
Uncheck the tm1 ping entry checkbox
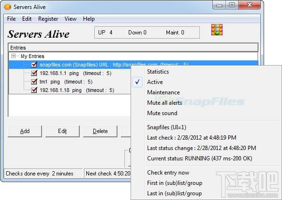[34, 82]
